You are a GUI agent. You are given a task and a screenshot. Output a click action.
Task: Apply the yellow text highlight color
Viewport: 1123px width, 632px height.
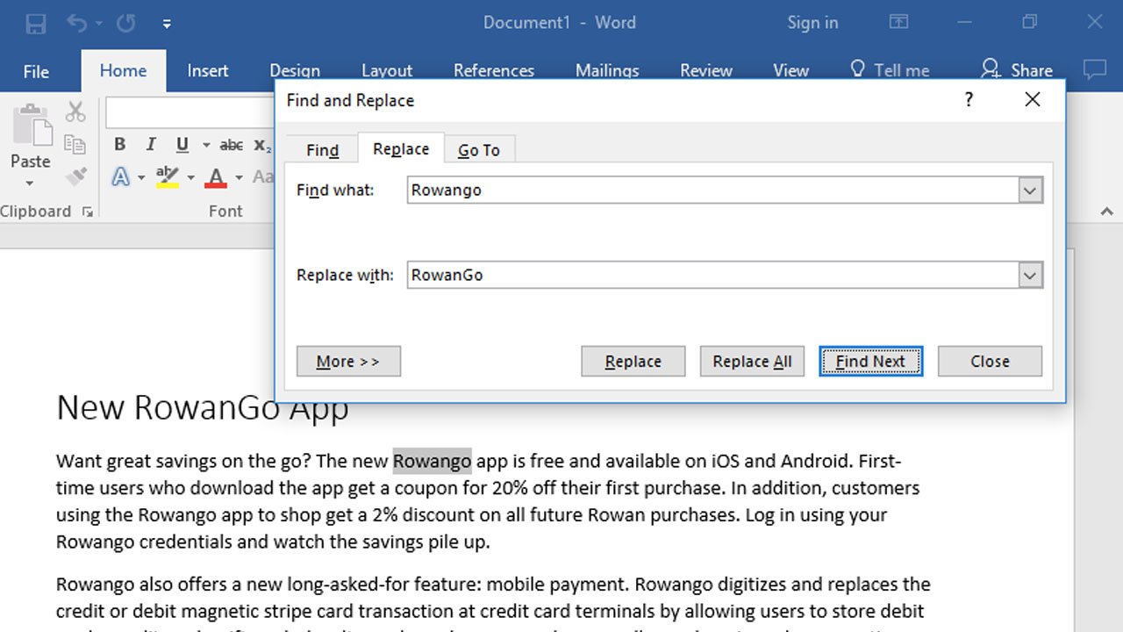pos(167,176)
